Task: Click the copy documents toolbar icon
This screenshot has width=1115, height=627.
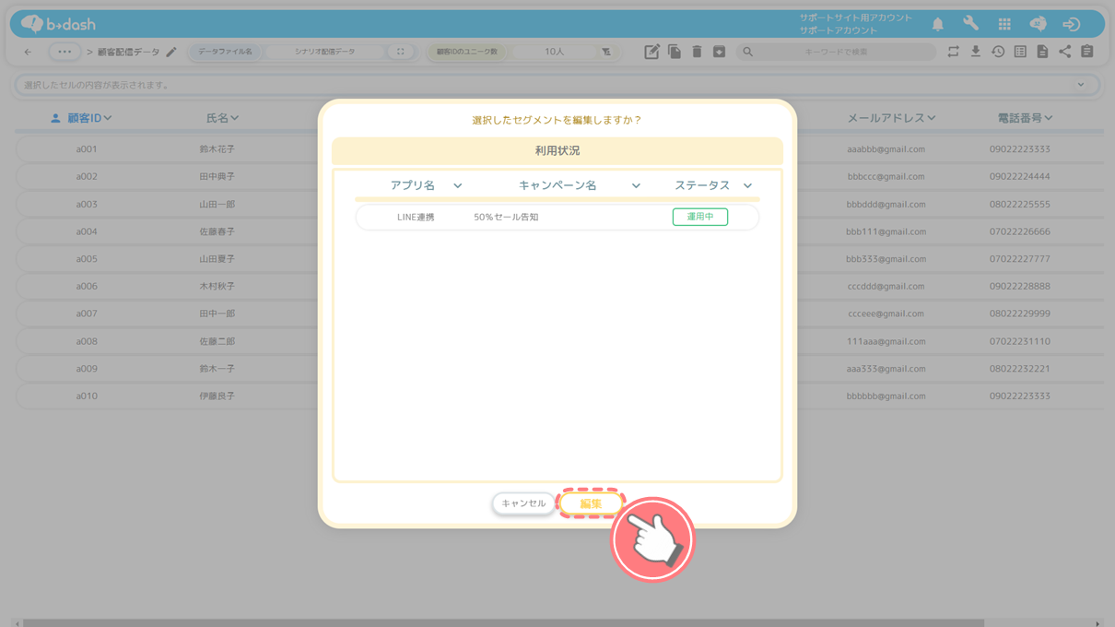Action: 675,52
